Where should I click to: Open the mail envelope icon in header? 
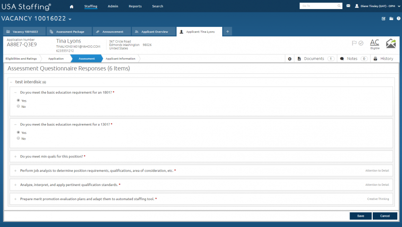[348, 6]
